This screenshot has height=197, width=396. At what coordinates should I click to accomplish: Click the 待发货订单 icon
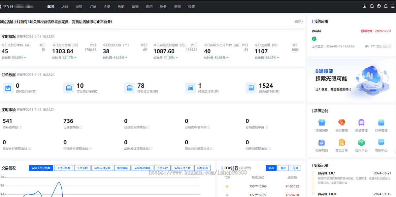click(x=69, y=88)
